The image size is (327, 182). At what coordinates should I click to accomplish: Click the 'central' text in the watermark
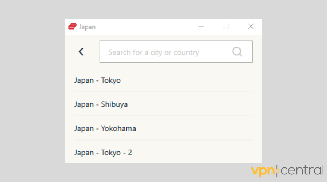pos(302,170)
